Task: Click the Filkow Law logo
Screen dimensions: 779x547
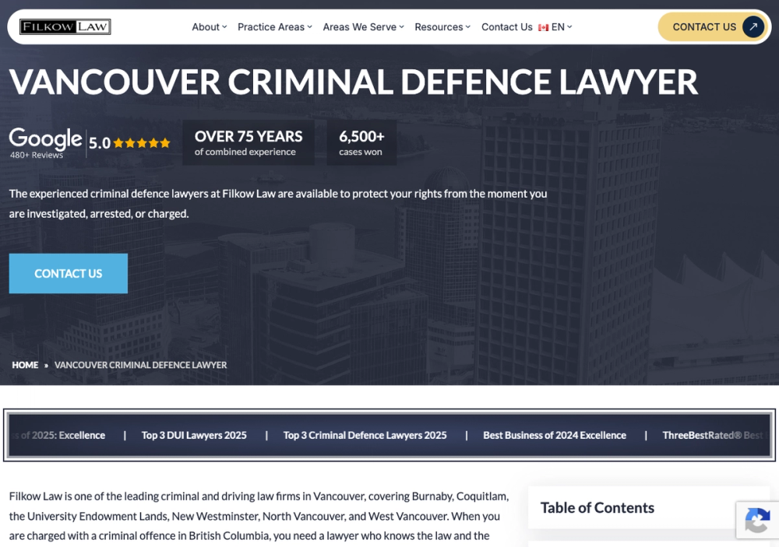Action: [x=65, y=26]
